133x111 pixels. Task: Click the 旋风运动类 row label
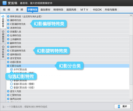pos(15,99)
